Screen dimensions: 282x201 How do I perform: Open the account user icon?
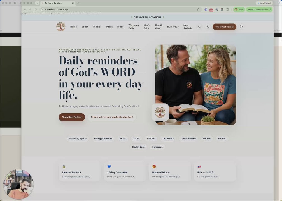pyautogui.click(x=208, y=27)
